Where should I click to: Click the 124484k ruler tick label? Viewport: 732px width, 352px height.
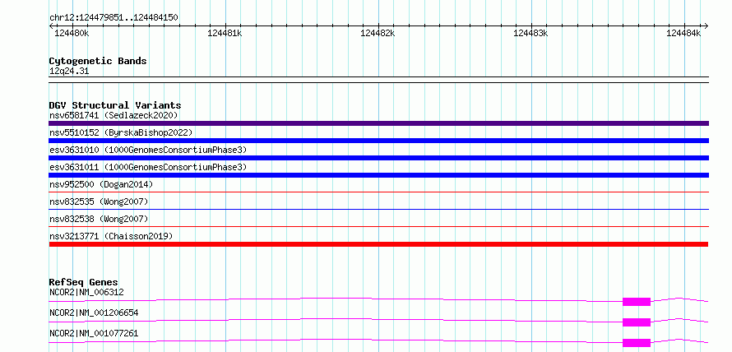pyautogui.click(x=684, y=33)
